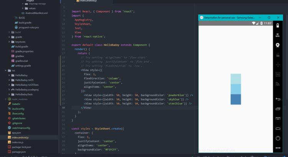
Task: Expand the keystores folder
Action: tap(9, 42)
